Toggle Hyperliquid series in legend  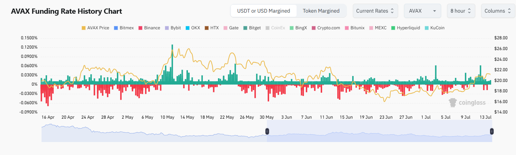(x=405, y=28)
